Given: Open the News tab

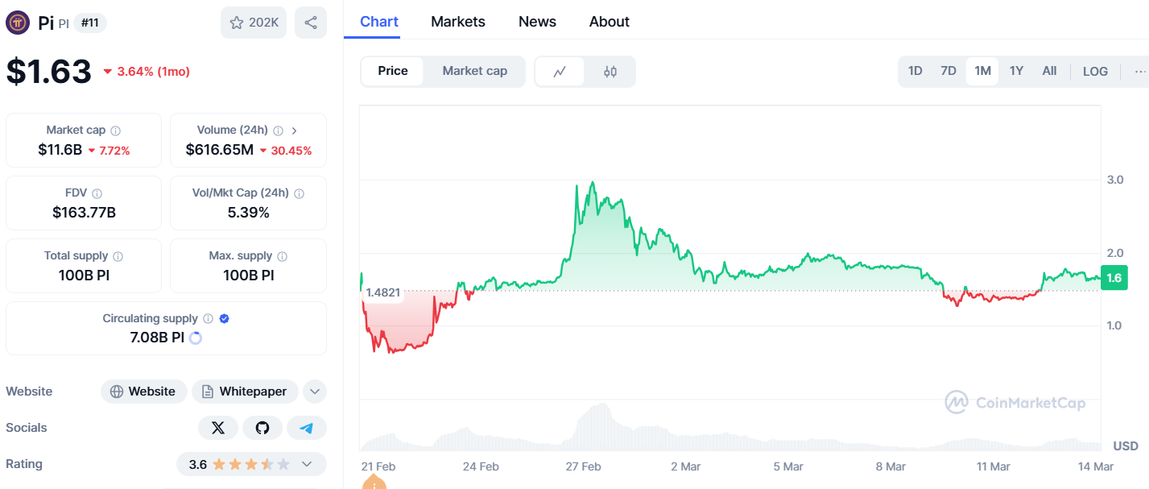Looking at the screenshot, I should [537, 22].
